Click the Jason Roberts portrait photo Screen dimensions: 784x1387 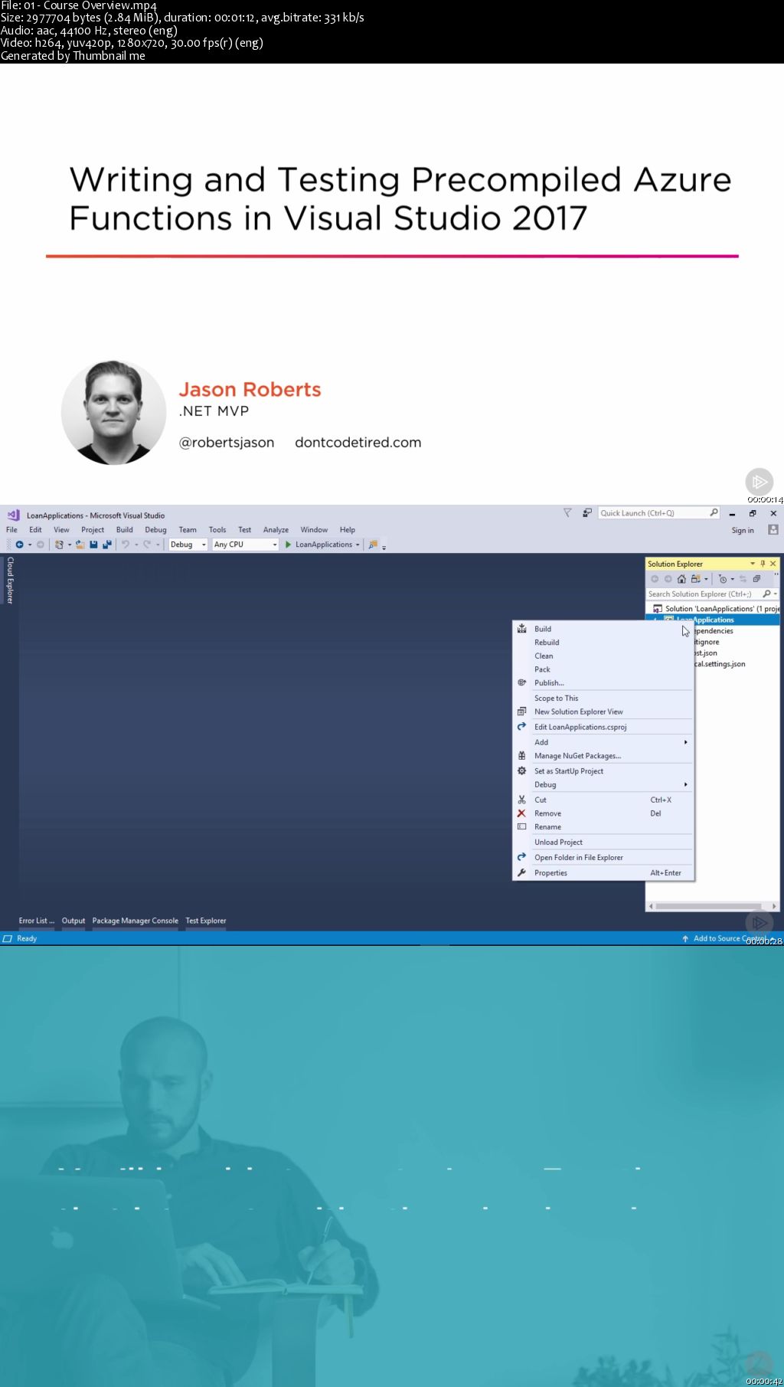[113, 413]
